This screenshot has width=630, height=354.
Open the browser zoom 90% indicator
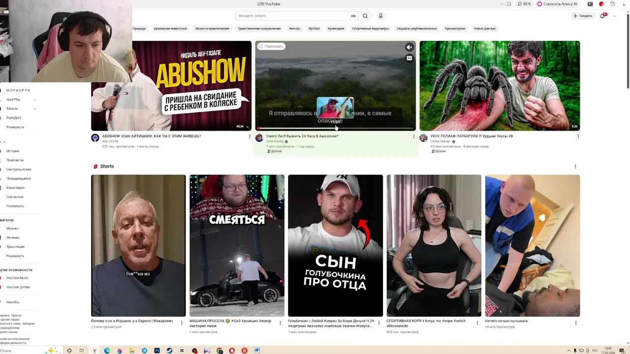tap(524, 4)
